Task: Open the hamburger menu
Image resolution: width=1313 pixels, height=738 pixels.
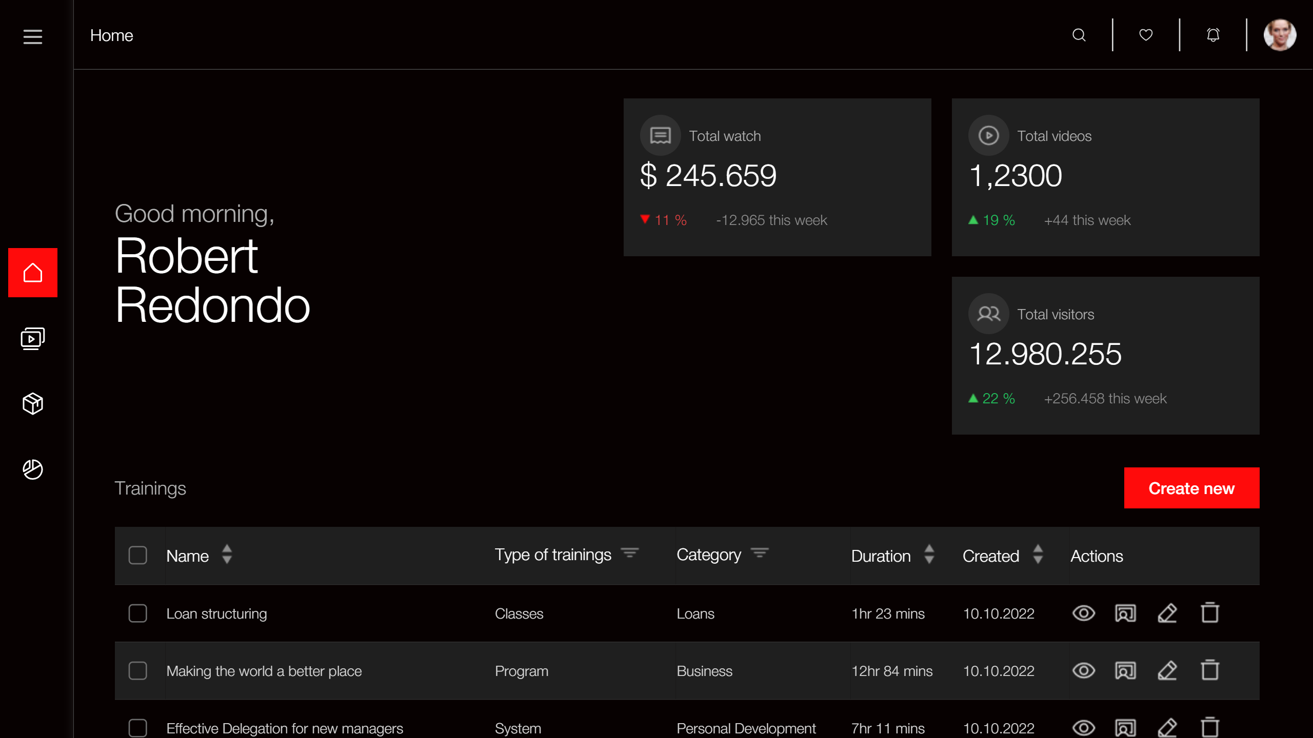Action: [x=32, y=36]
